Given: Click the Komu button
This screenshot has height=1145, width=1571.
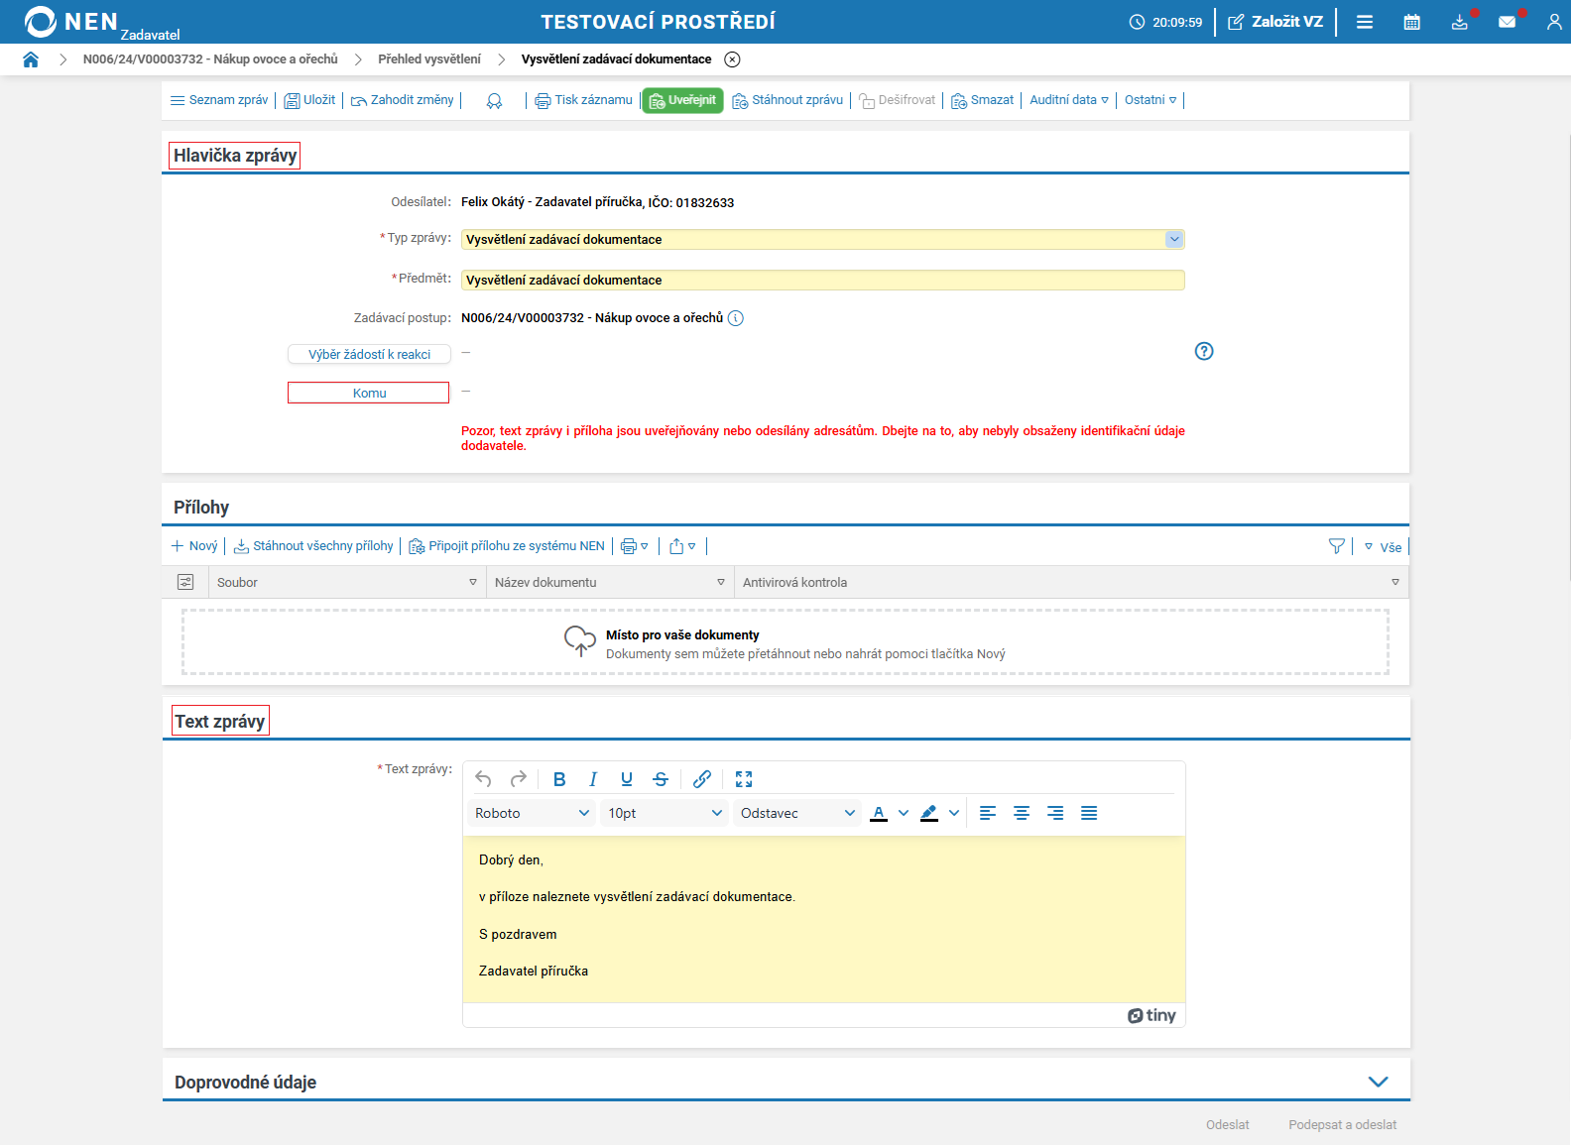Looking at the screenshot, I should point(369,394).
